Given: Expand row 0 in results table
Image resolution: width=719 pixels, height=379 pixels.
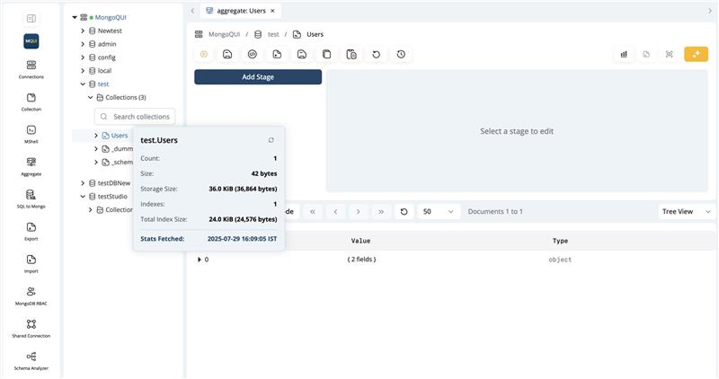Looking at the screenshot, I should 200,260.
